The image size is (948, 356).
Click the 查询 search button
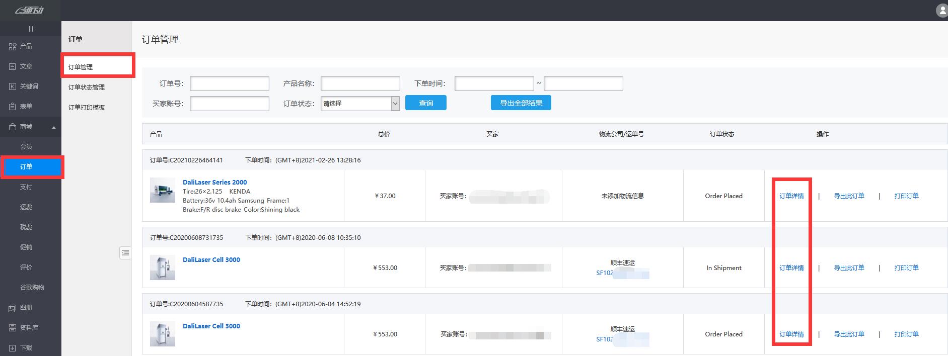click(x=425, y=103)
